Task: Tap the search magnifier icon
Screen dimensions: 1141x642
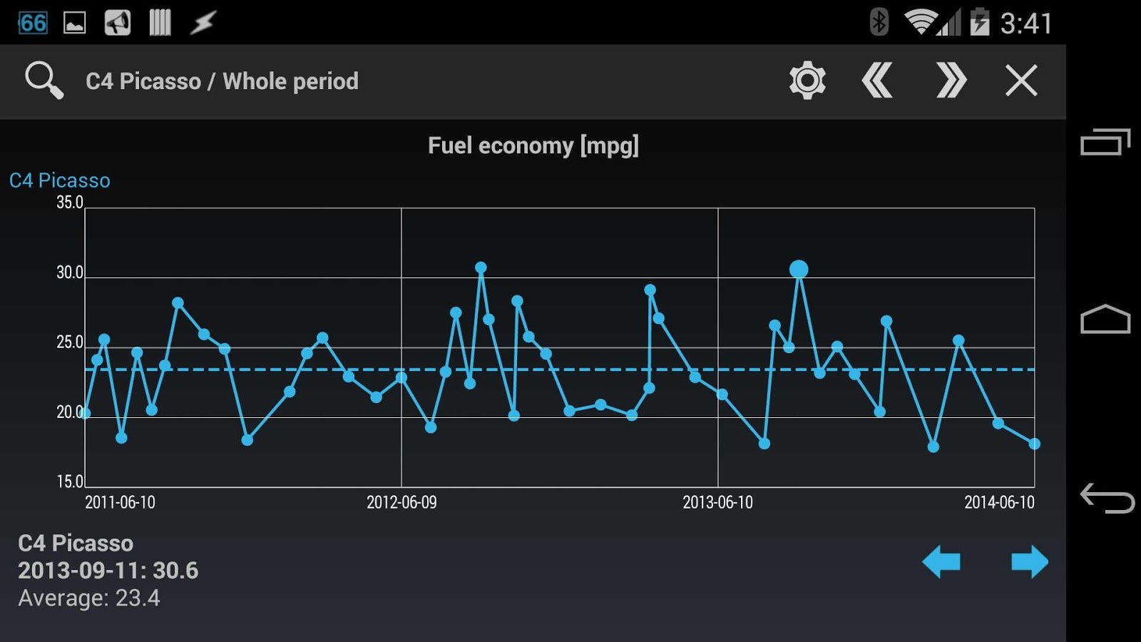Action: [x=44, y=80]
